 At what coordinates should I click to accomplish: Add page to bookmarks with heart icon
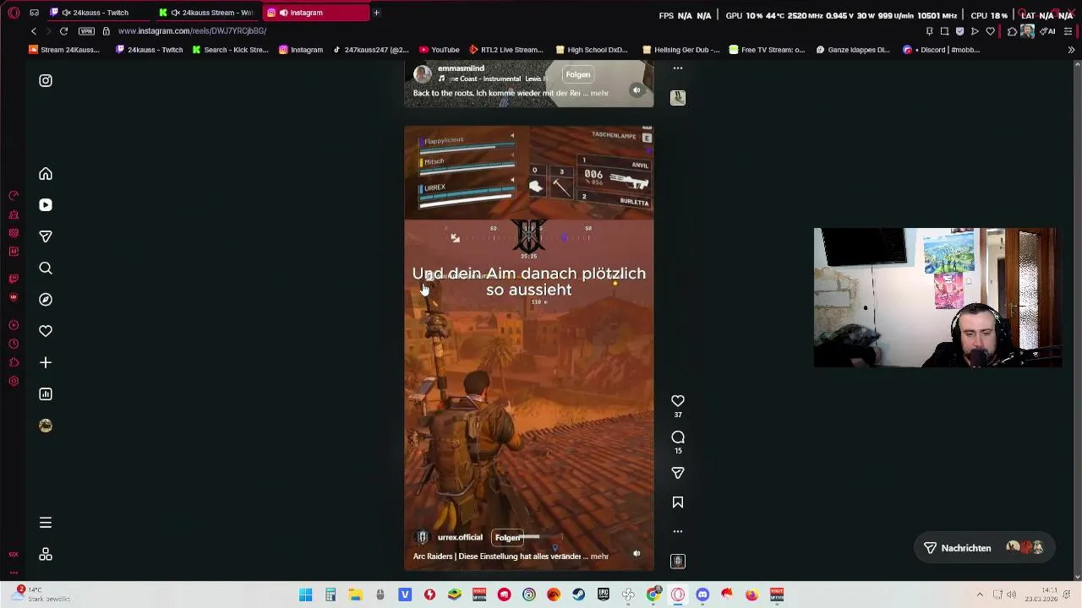click(990, 31)
